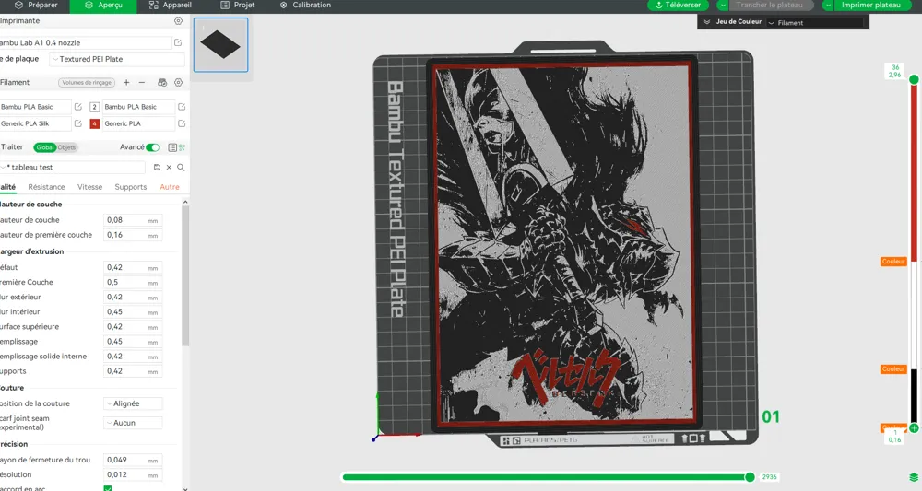Sync filament list from AMS
Image resolution: width=922 pixels, height=491 pixels.
coord(162,83)
